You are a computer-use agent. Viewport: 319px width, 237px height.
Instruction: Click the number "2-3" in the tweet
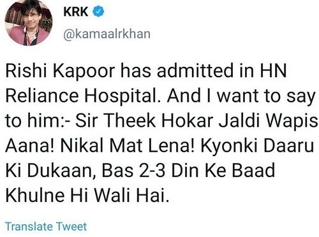pyautogui.click(x=152, y=171)
